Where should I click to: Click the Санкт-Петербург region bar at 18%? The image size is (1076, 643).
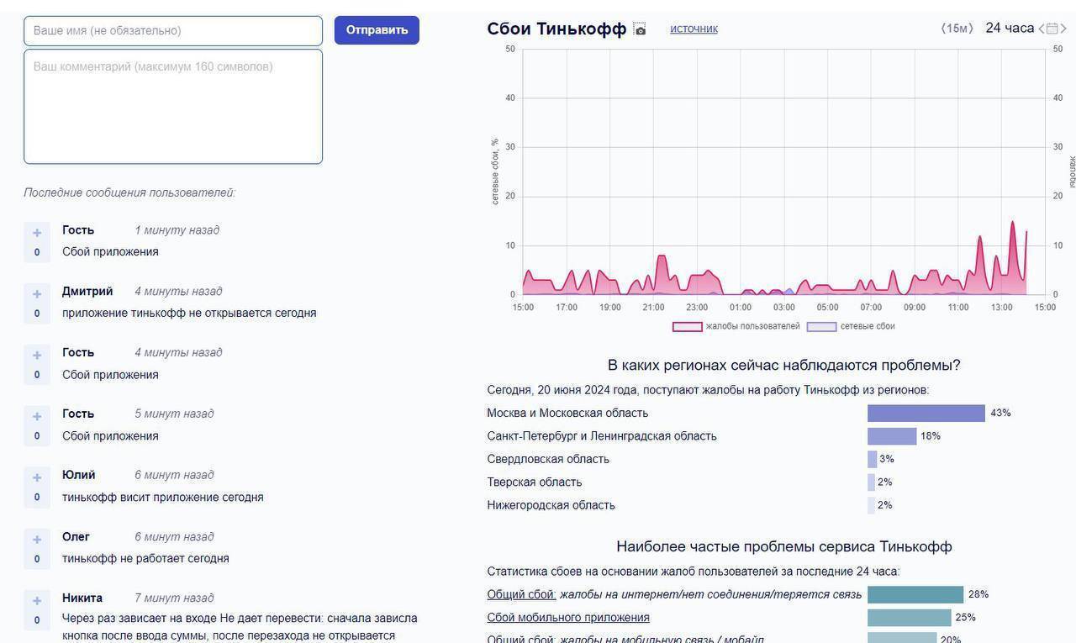(892, 436)
